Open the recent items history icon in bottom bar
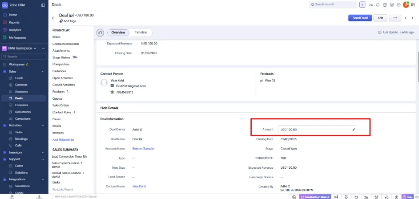419x199 pixels. point(387,197)
